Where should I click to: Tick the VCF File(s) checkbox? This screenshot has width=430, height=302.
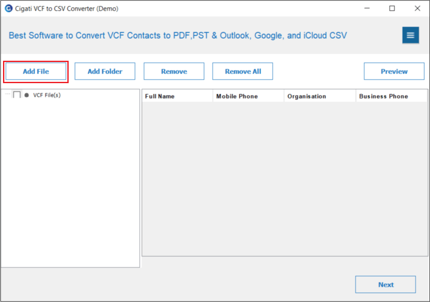[17, 95]
